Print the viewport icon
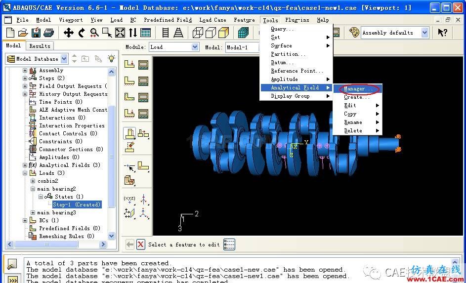466x283 pixels. [49, 33]
